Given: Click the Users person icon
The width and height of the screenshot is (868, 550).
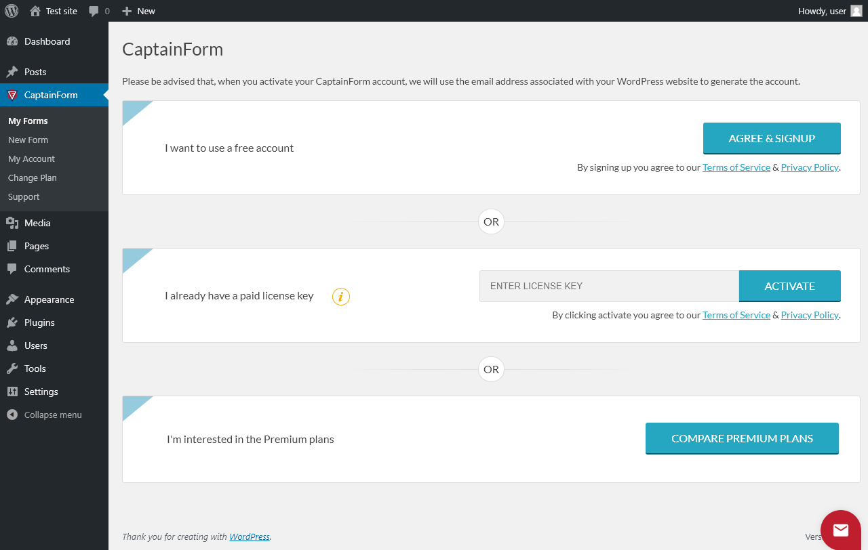Looking at the screenshot, I should (12, 345).
